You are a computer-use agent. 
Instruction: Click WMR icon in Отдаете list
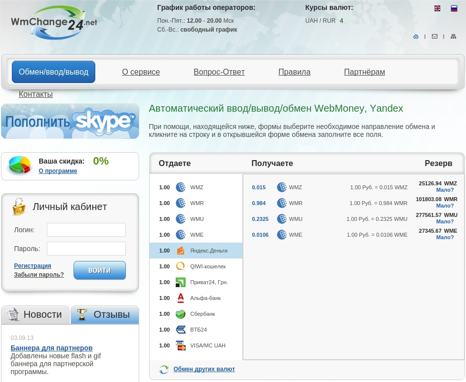181,203
